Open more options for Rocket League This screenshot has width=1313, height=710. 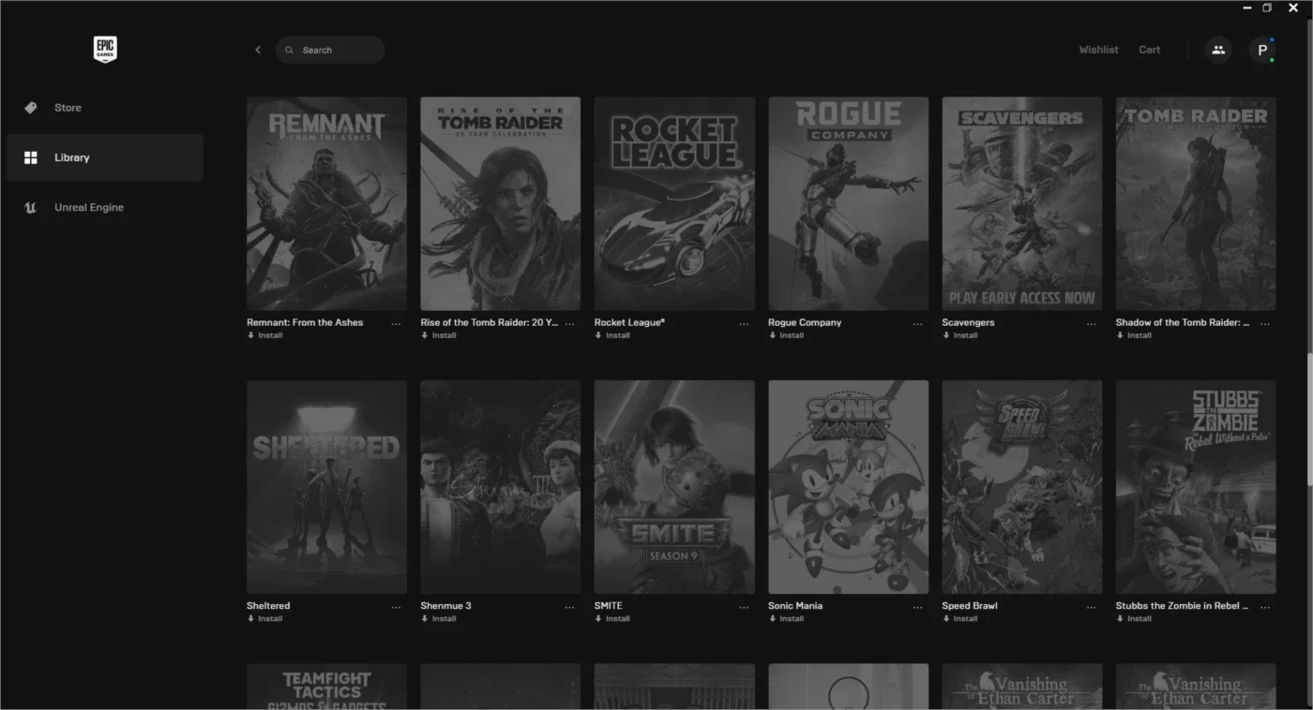(x=744, y=324)
